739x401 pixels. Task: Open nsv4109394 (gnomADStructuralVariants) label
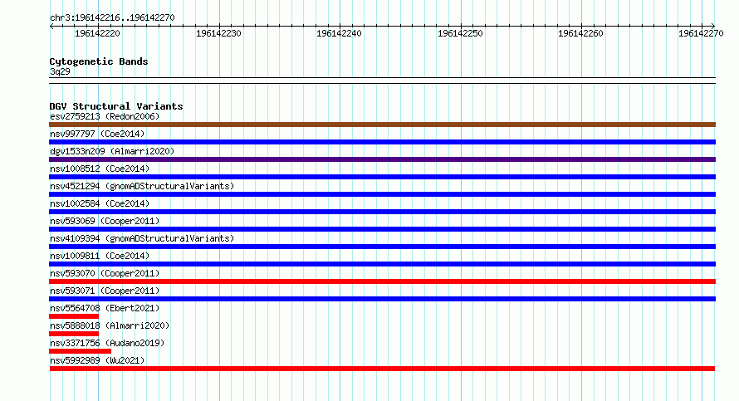point(142,238)
